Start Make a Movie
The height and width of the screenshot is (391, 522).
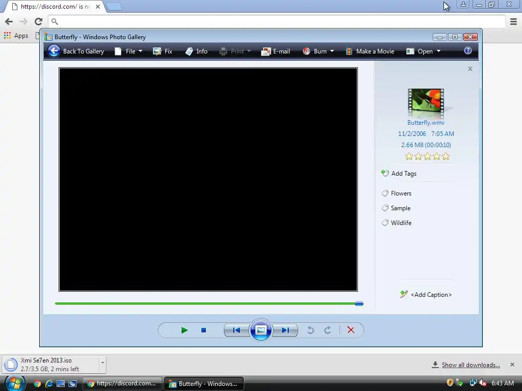pyautogui.click(x=370, y=51)
